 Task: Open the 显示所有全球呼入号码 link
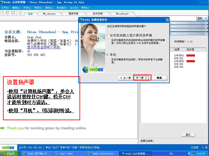point(43,47)
